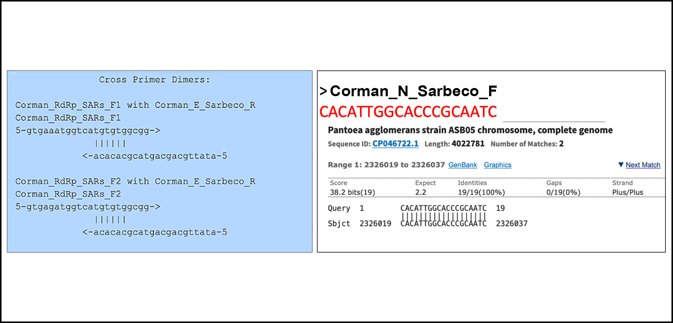Select the red CACATTGGCACCCGCAATC primer sequence
The image size is (673, 323).
pyautogui.click(x=408, y=112)
